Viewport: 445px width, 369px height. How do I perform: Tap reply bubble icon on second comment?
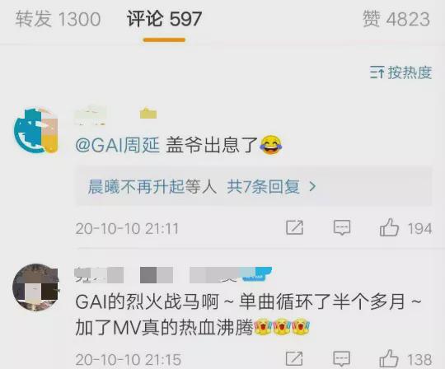[x=341, y=359]
